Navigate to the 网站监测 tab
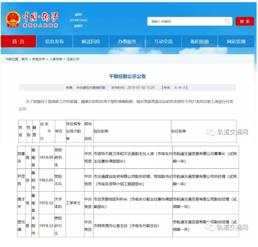 pyautogui.click(x=236, y=42)
